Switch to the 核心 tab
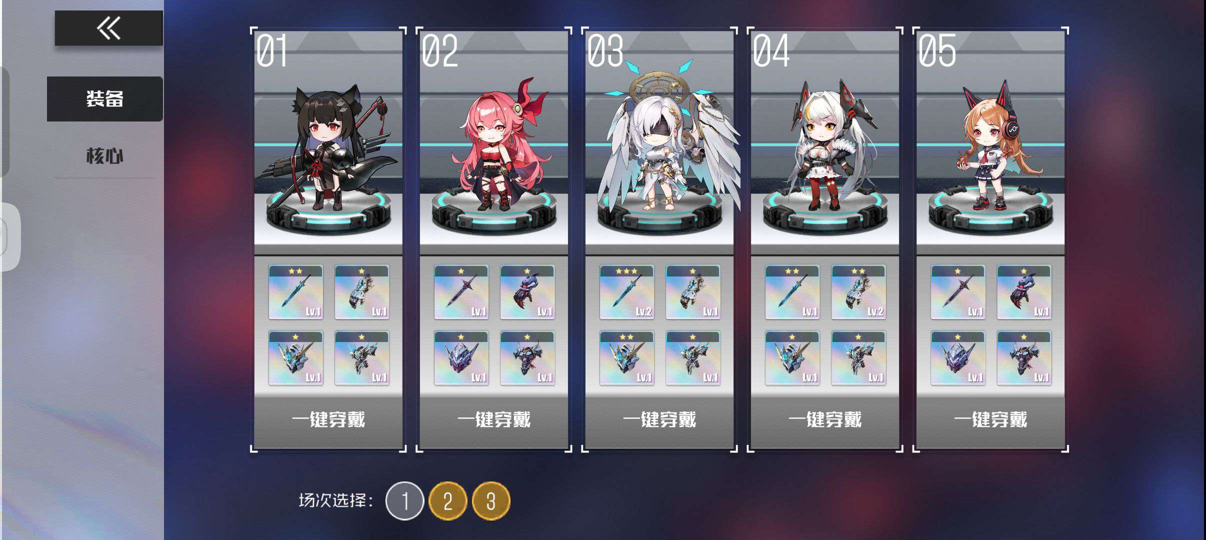The height and width of the screenshot is (540, 1206). (104, 156)
